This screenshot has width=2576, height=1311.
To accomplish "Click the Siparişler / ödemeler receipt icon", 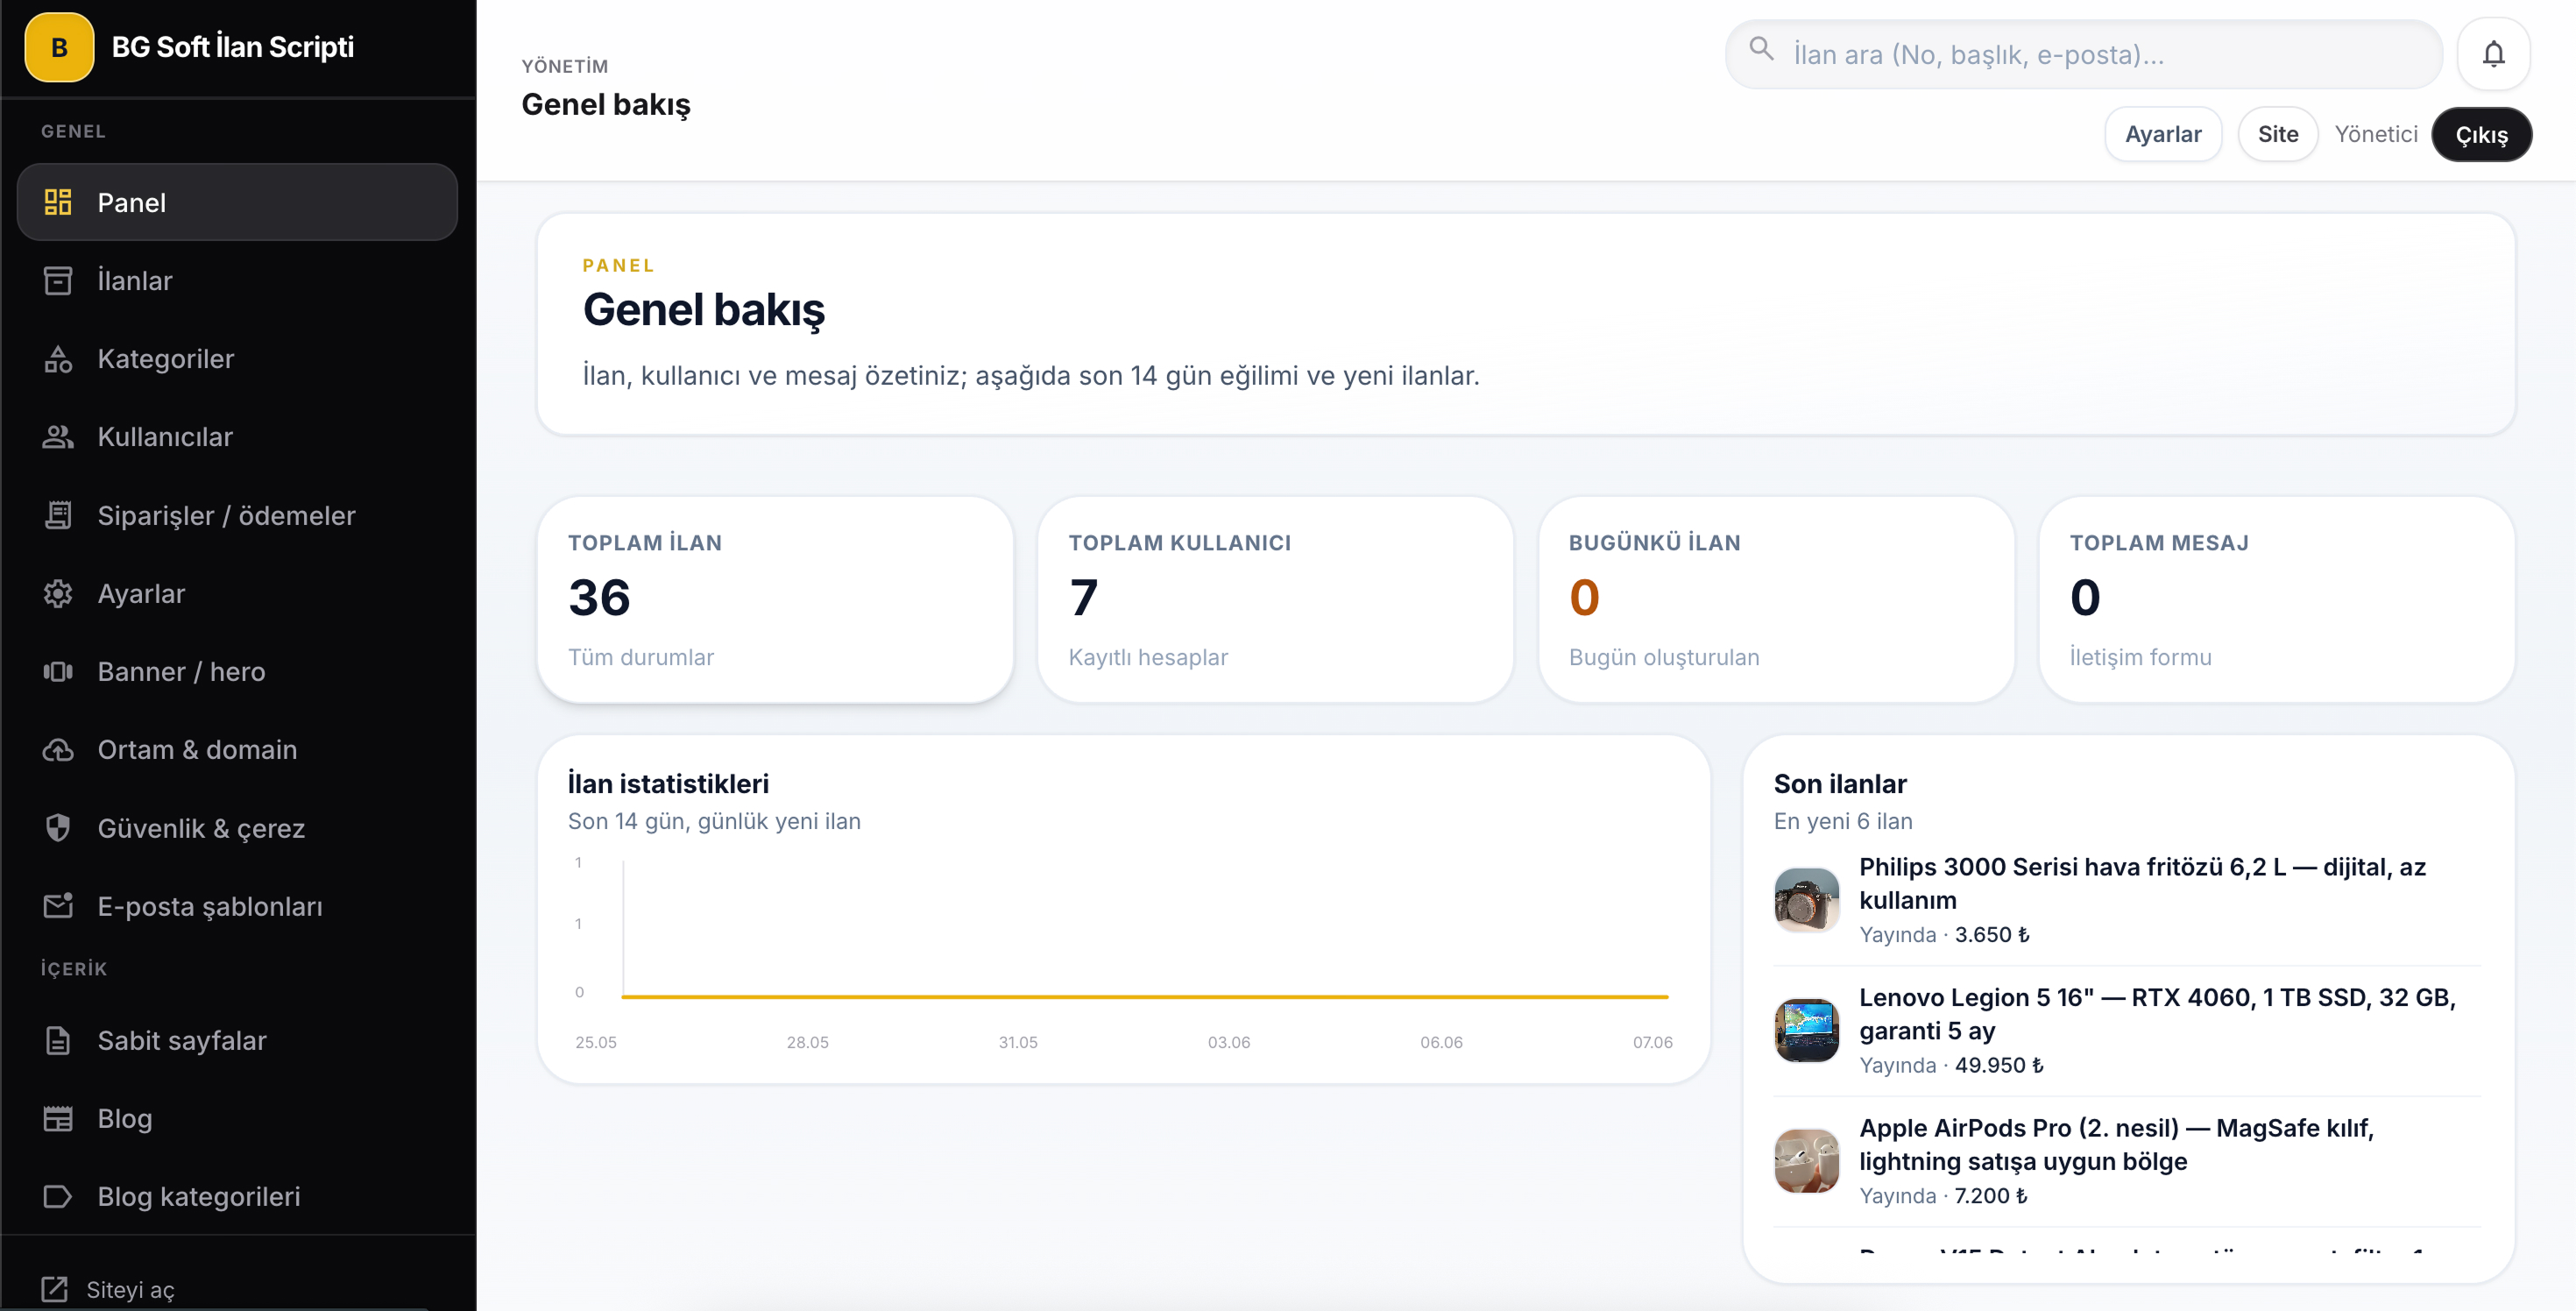I will [58, 515].
